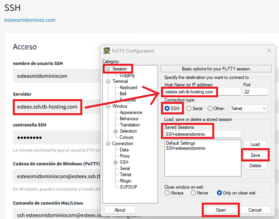This screenshot has width=279, height=219.
Task: Choose the Other connection type option
Action: tap(210, 109)
